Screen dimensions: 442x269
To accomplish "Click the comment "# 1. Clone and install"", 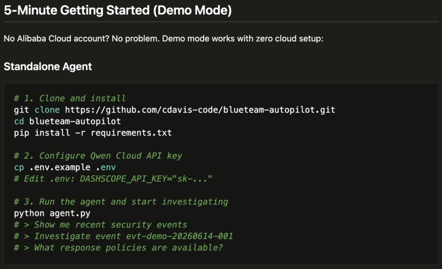I will 70,98.
